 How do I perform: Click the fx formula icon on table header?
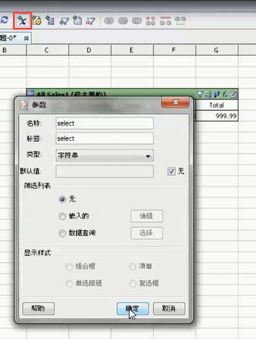[x=225, y=94]
